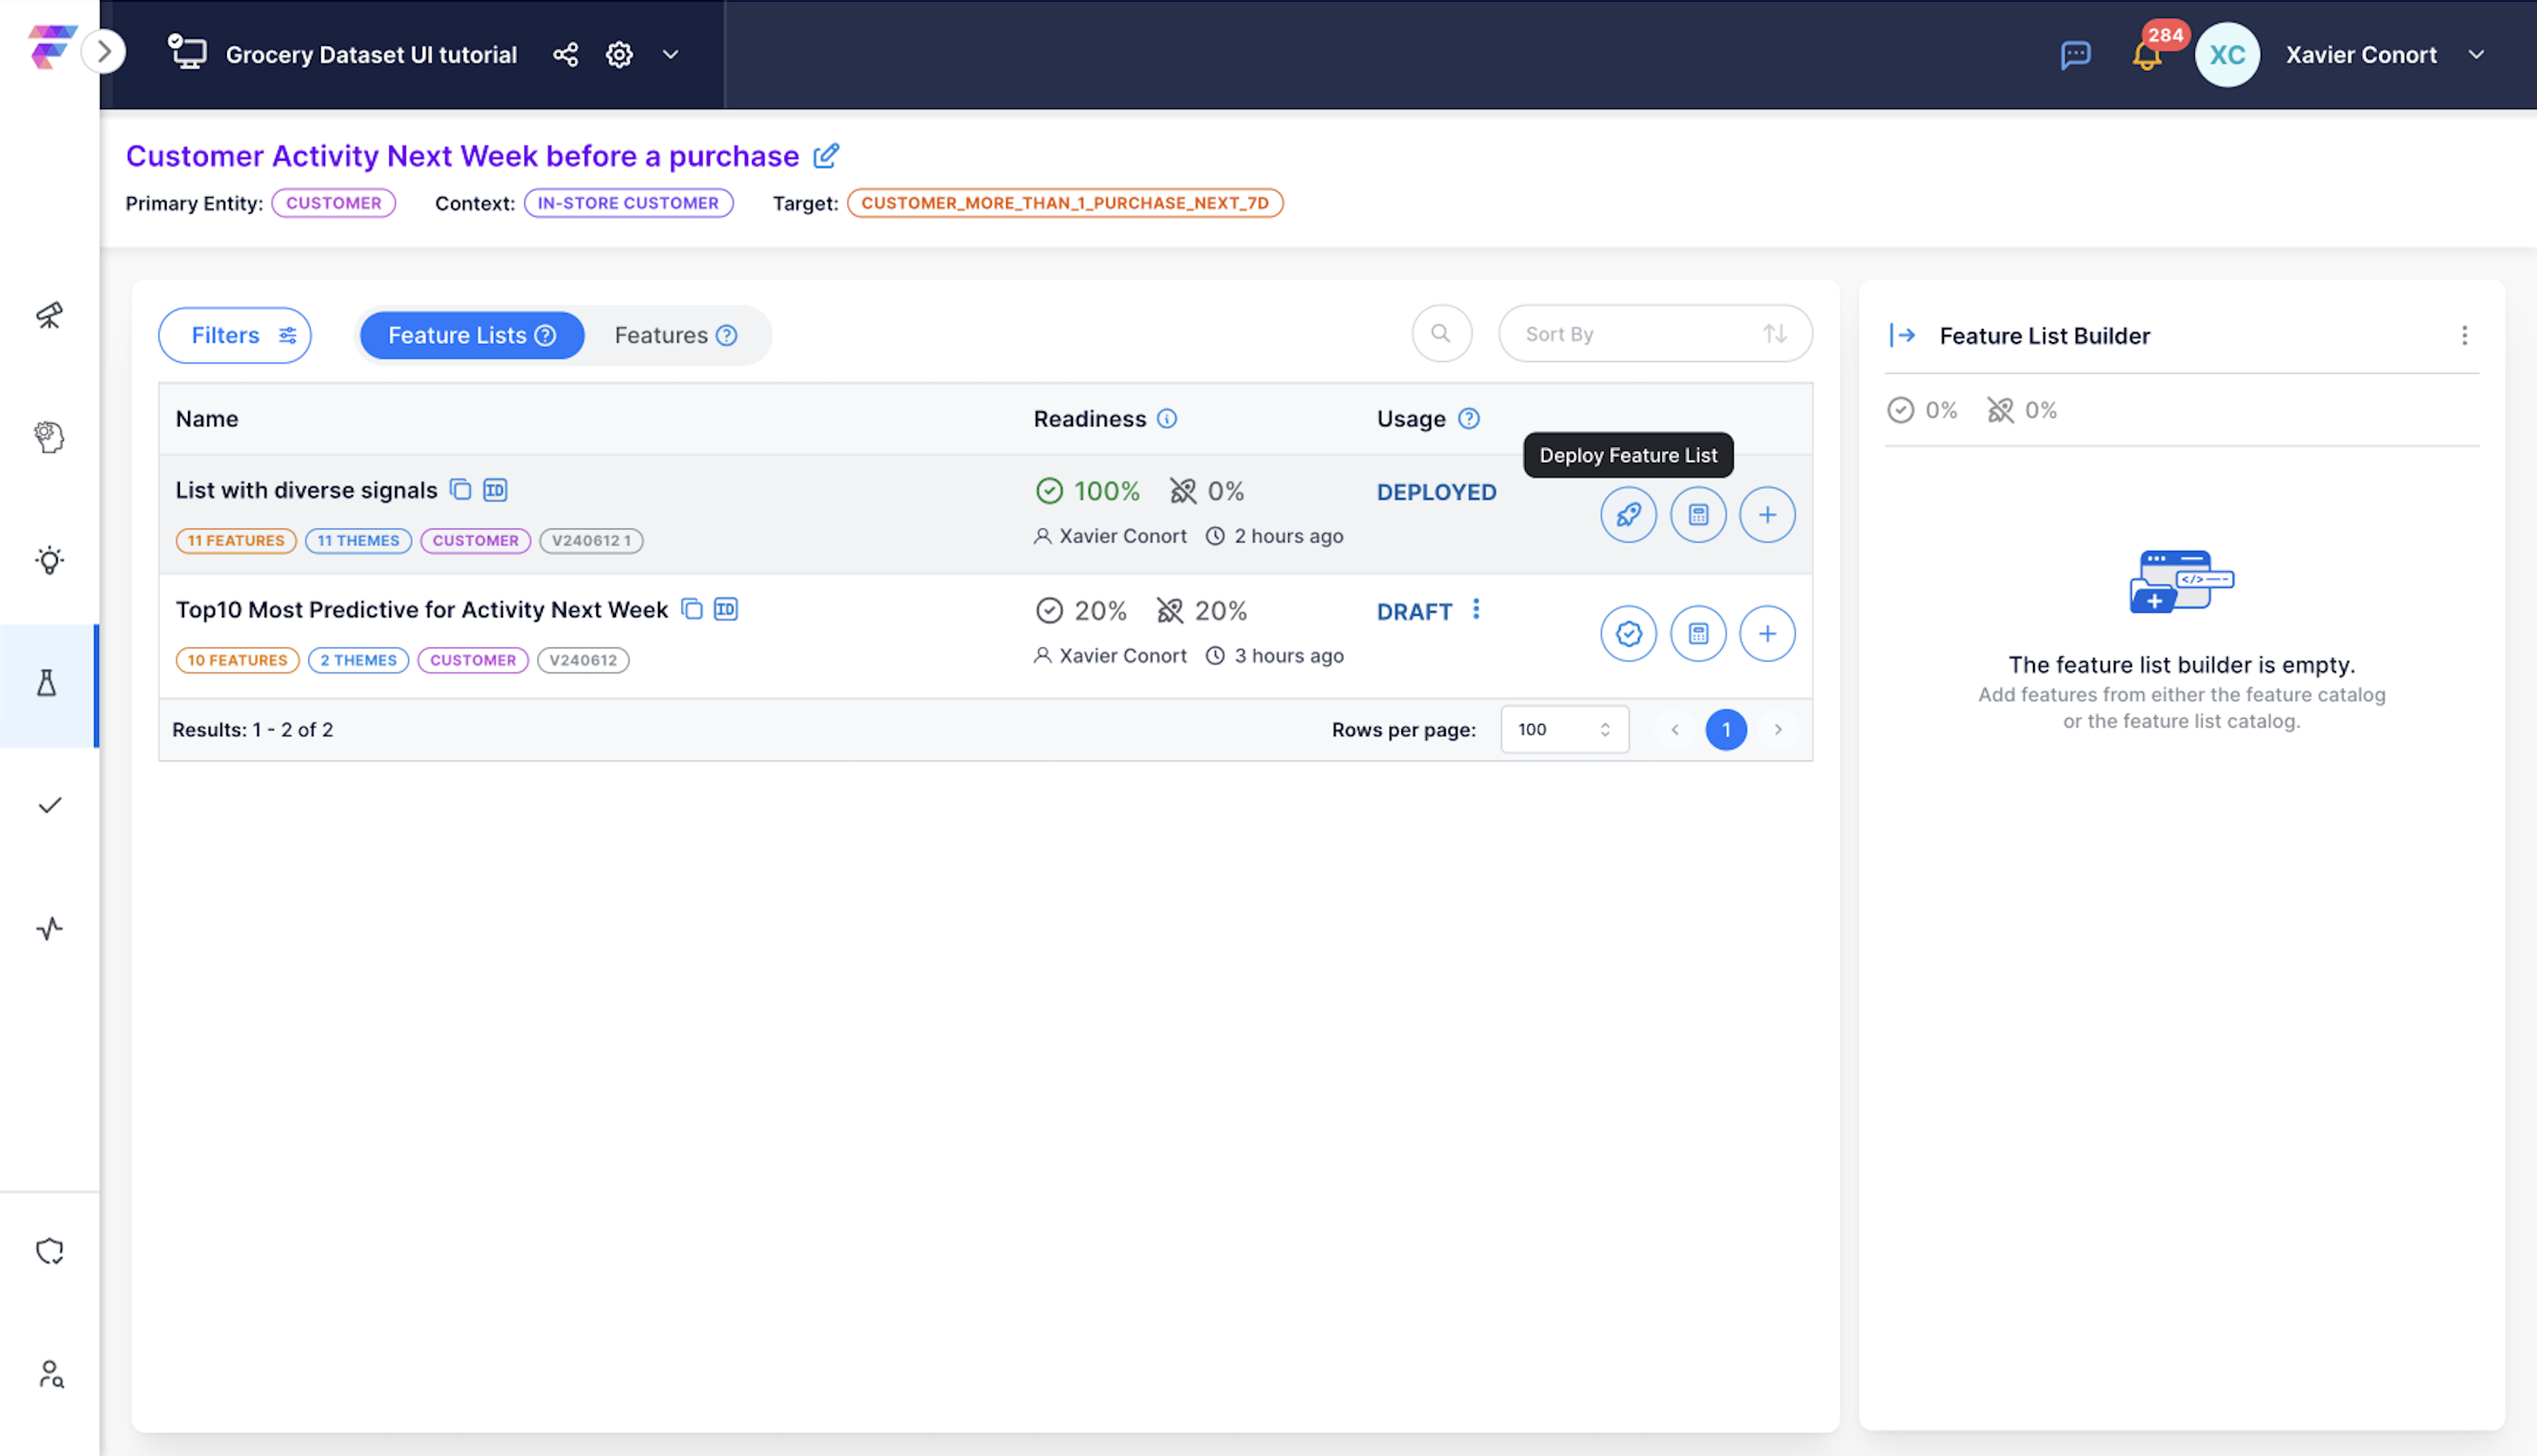Open the chat messages icon
Viewport: 2537px width, 1456px height.
(x=2075, y=55)
